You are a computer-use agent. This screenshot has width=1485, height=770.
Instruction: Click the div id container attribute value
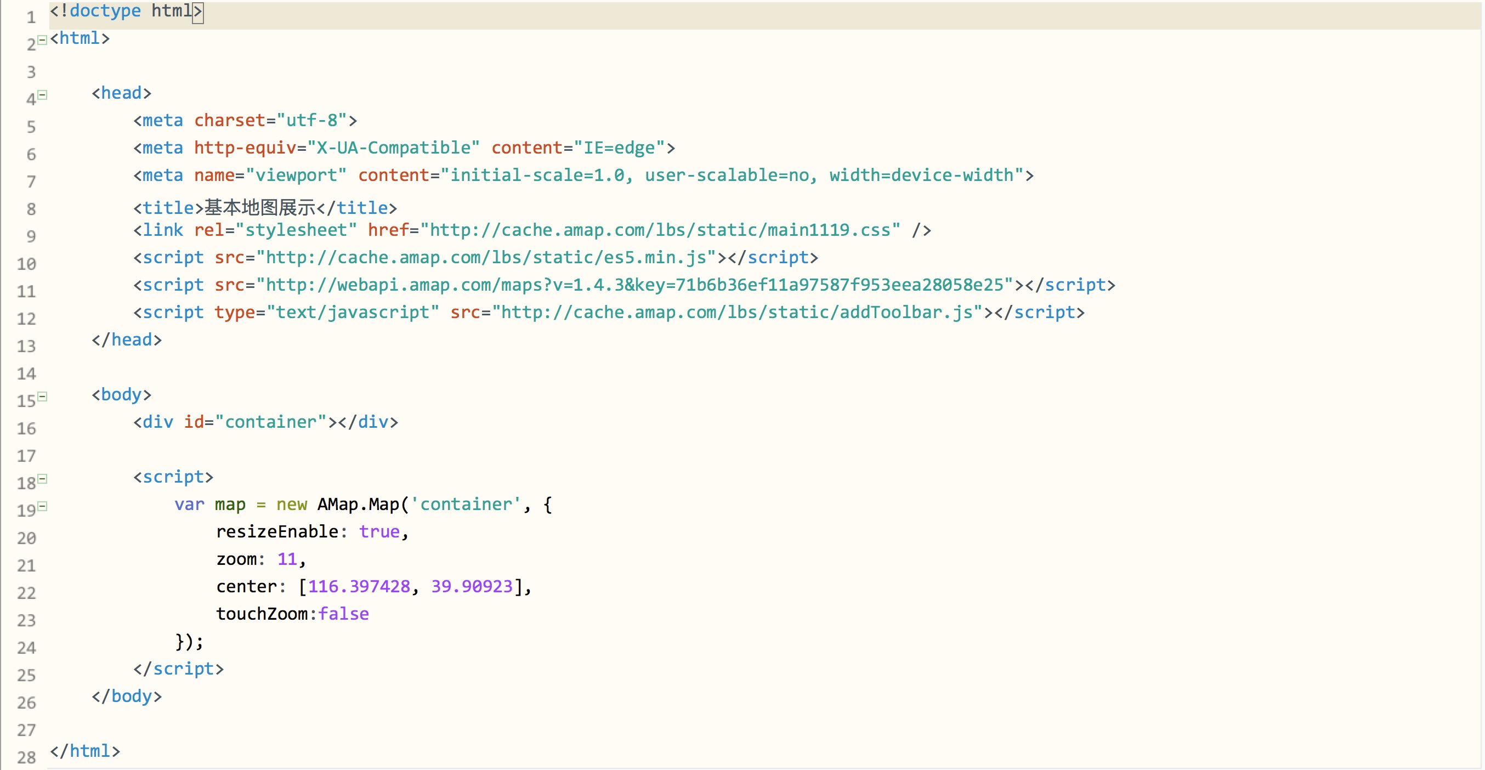click(271, 422)
